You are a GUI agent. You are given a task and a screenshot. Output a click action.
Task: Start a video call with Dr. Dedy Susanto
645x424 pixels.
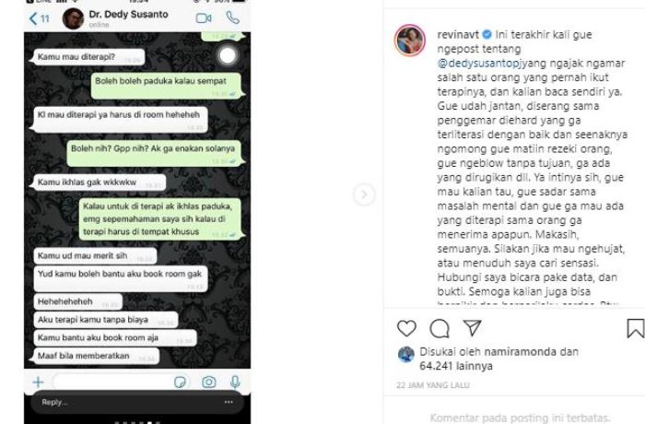204,18
